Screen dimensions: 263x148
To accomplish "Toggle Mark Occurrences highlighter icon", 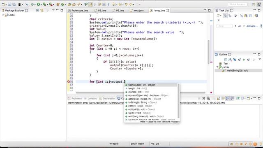I will [90, 5].
